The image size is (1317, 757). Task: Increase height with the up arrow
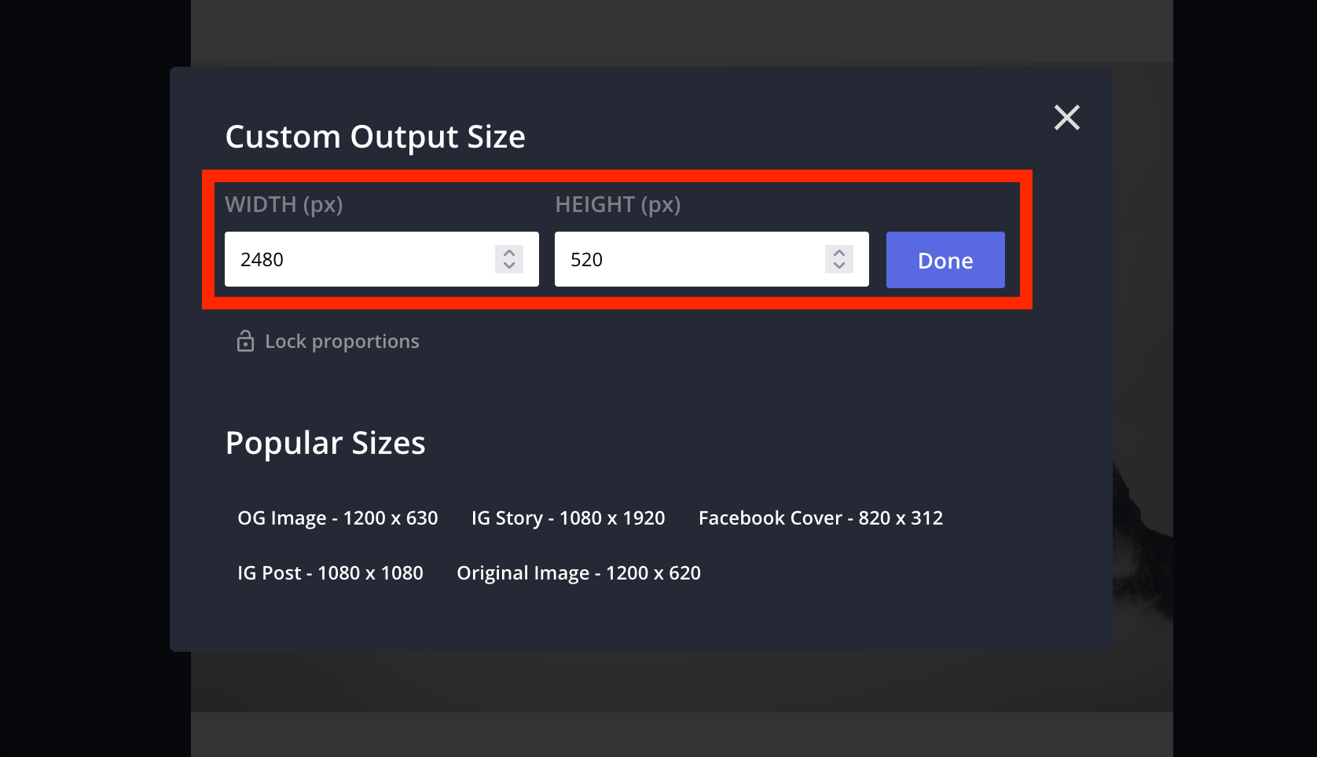(x=839, y=253)
